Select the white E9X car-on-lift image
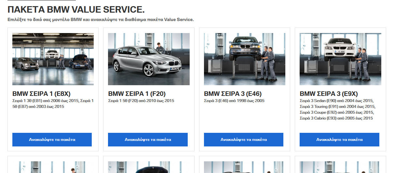 [x=340, y=59]
